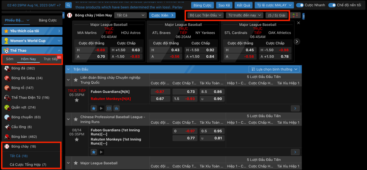367x170 pixels.
Task: Switch to the Trực tiếp tab
Action: [x=50, y=59]
